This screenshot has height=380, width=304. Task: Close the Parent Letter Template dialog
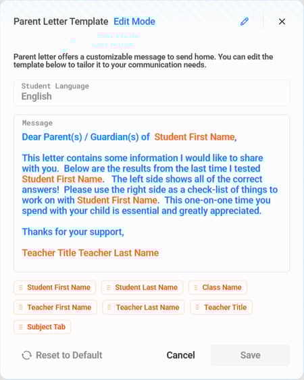(x=282, y=22)
